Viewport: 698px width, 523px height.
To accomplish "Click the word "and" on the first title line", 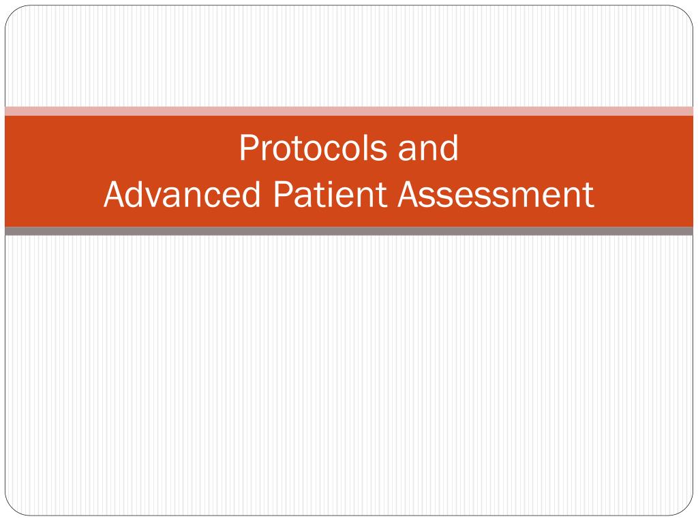I will tap(428, 148).
